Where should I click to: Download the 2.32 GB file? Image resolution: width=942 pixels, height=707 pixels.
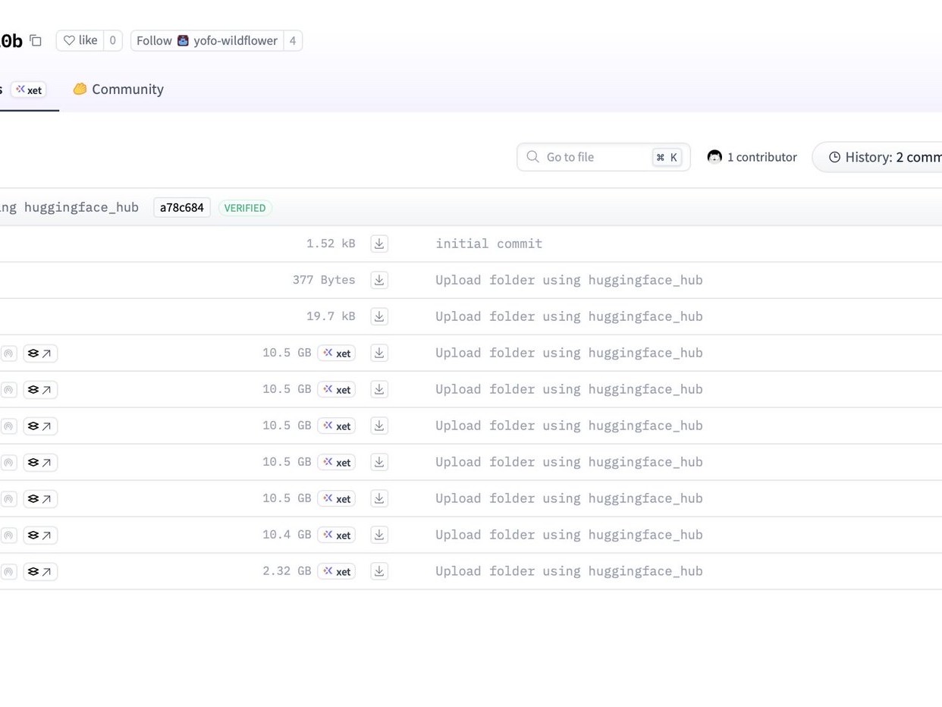(379, 571)
